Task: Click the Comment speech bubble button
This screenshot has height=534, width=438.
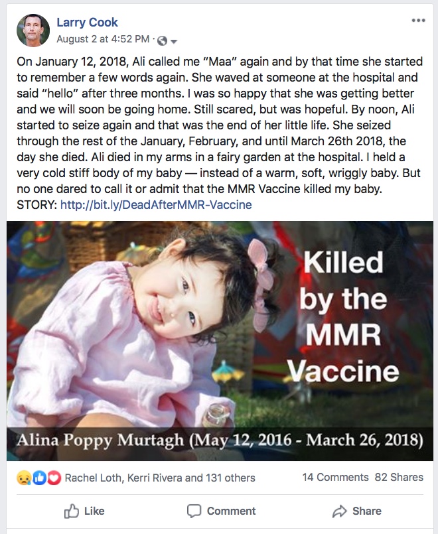Action: click(221, 511)
